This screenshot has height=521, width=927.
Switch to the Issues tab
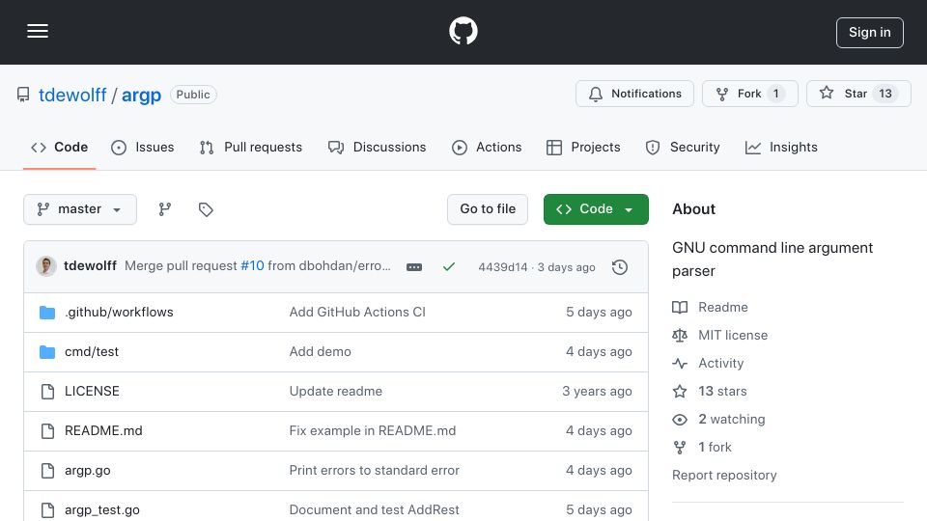point(143,147)
